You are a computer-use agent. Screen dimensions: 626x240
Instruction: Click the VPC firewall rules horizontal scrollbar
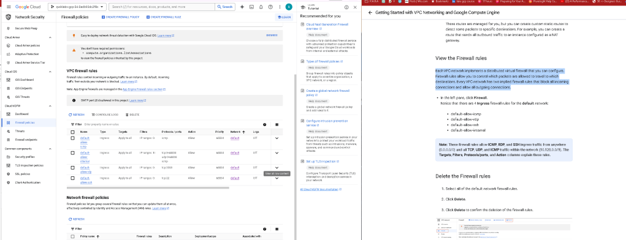point(148,187)
